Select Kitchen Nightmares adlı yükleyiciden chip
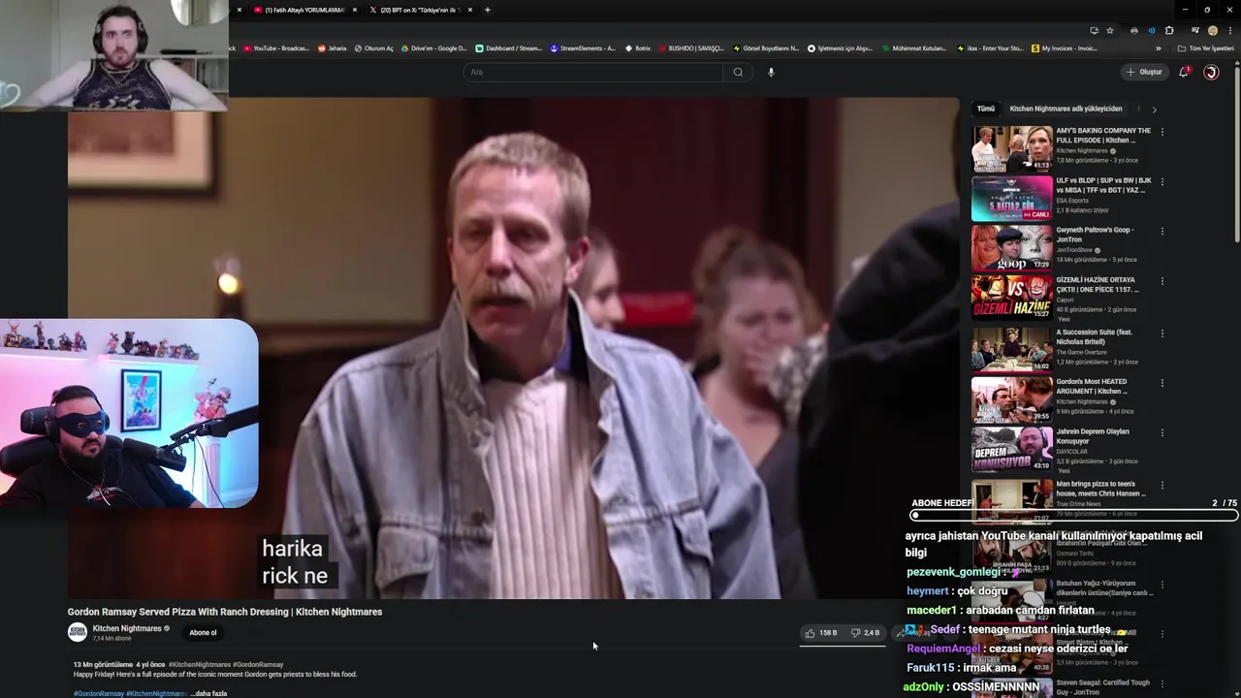Screen dimensions: 1241x698 pyautogui.click(x=1066, y=109)
